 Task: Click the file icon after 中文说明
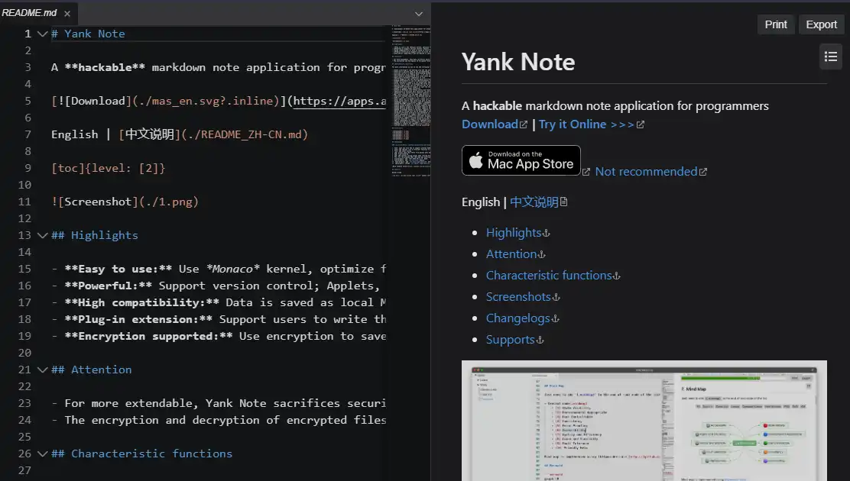564,202
